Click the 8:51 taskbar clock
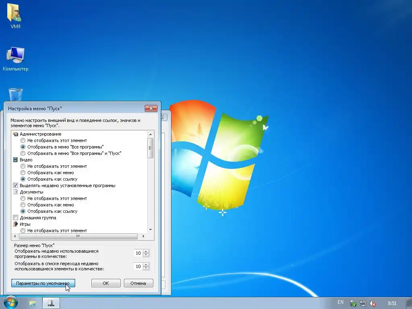412x309 pixels. click(392, 303)
